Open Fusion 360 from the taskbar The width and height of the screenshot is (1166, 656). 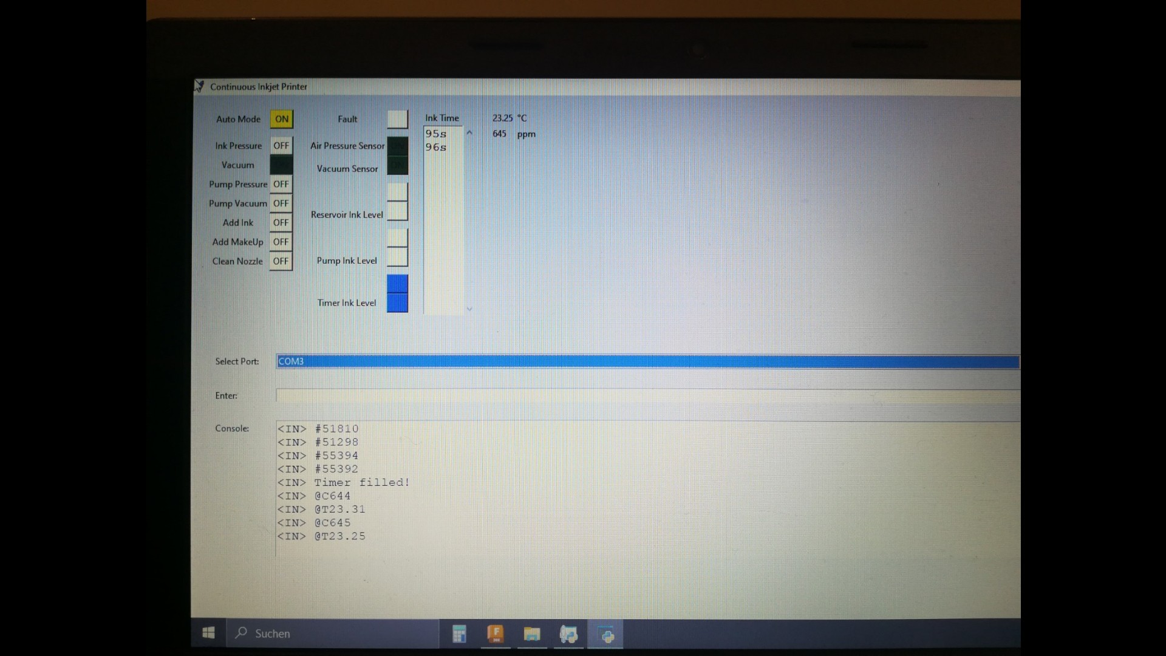(496, 634)
